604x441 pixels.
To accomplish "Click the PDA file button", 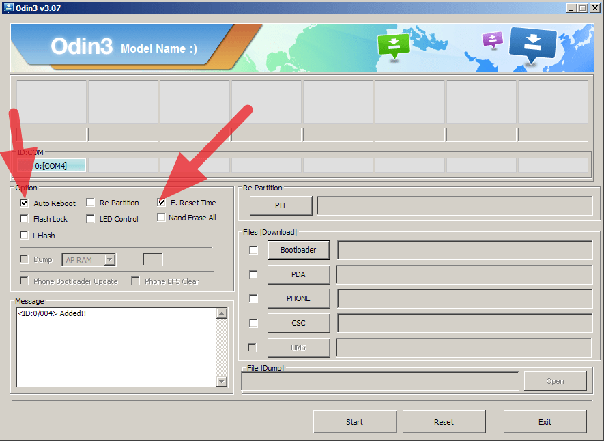I will click(298, 274).
